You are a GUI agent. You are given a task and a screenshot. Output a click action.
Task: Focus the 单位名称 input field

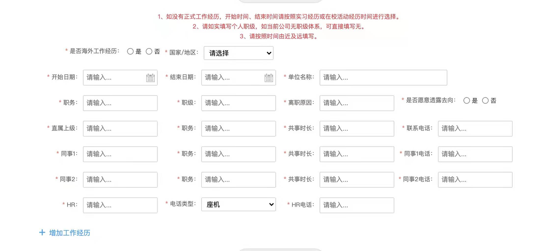click(x=383, y=77)
